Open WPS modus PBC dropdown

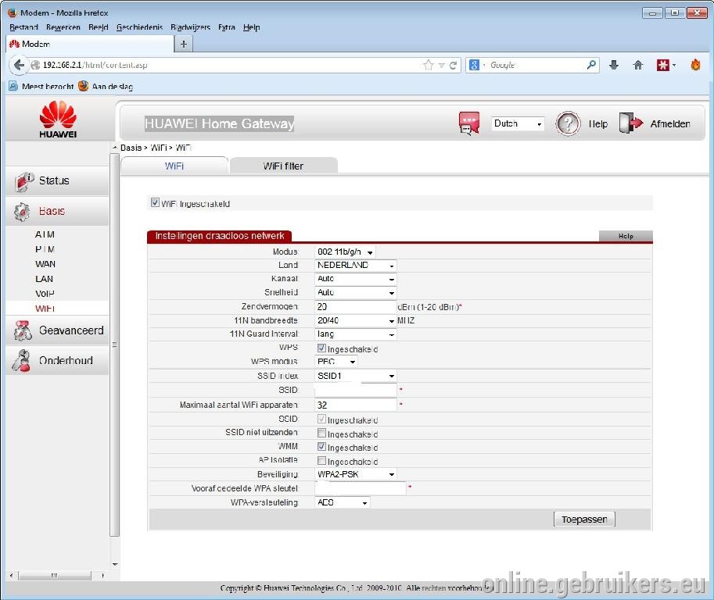(x=336, y=362)
